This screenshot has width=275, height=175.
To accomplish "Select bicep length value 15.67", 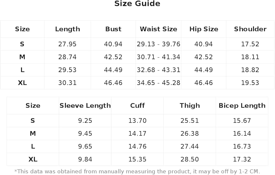I will 242,121.
